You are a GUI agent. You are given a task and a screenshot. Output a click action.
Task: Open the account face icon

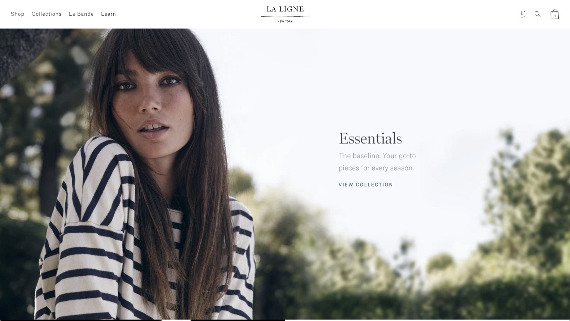click(523, 14)
